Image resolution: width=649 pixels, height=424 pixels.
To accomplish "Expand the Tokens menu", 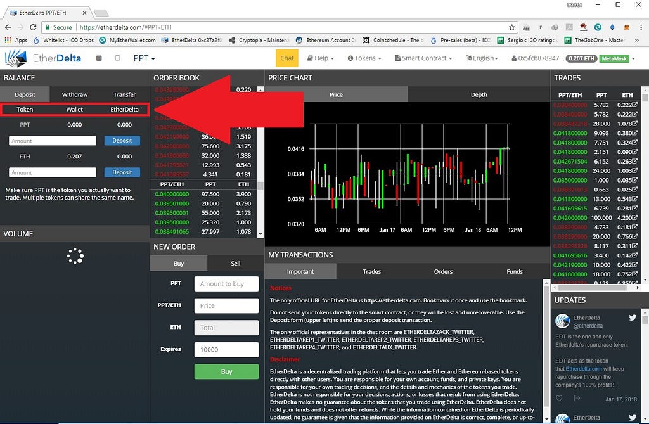I will (x=364, y=58).
